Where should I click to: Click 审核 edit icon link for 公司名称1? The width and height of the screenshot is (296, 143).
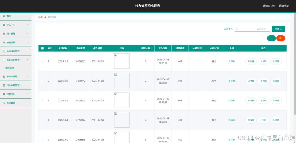[x=231, y=62]
